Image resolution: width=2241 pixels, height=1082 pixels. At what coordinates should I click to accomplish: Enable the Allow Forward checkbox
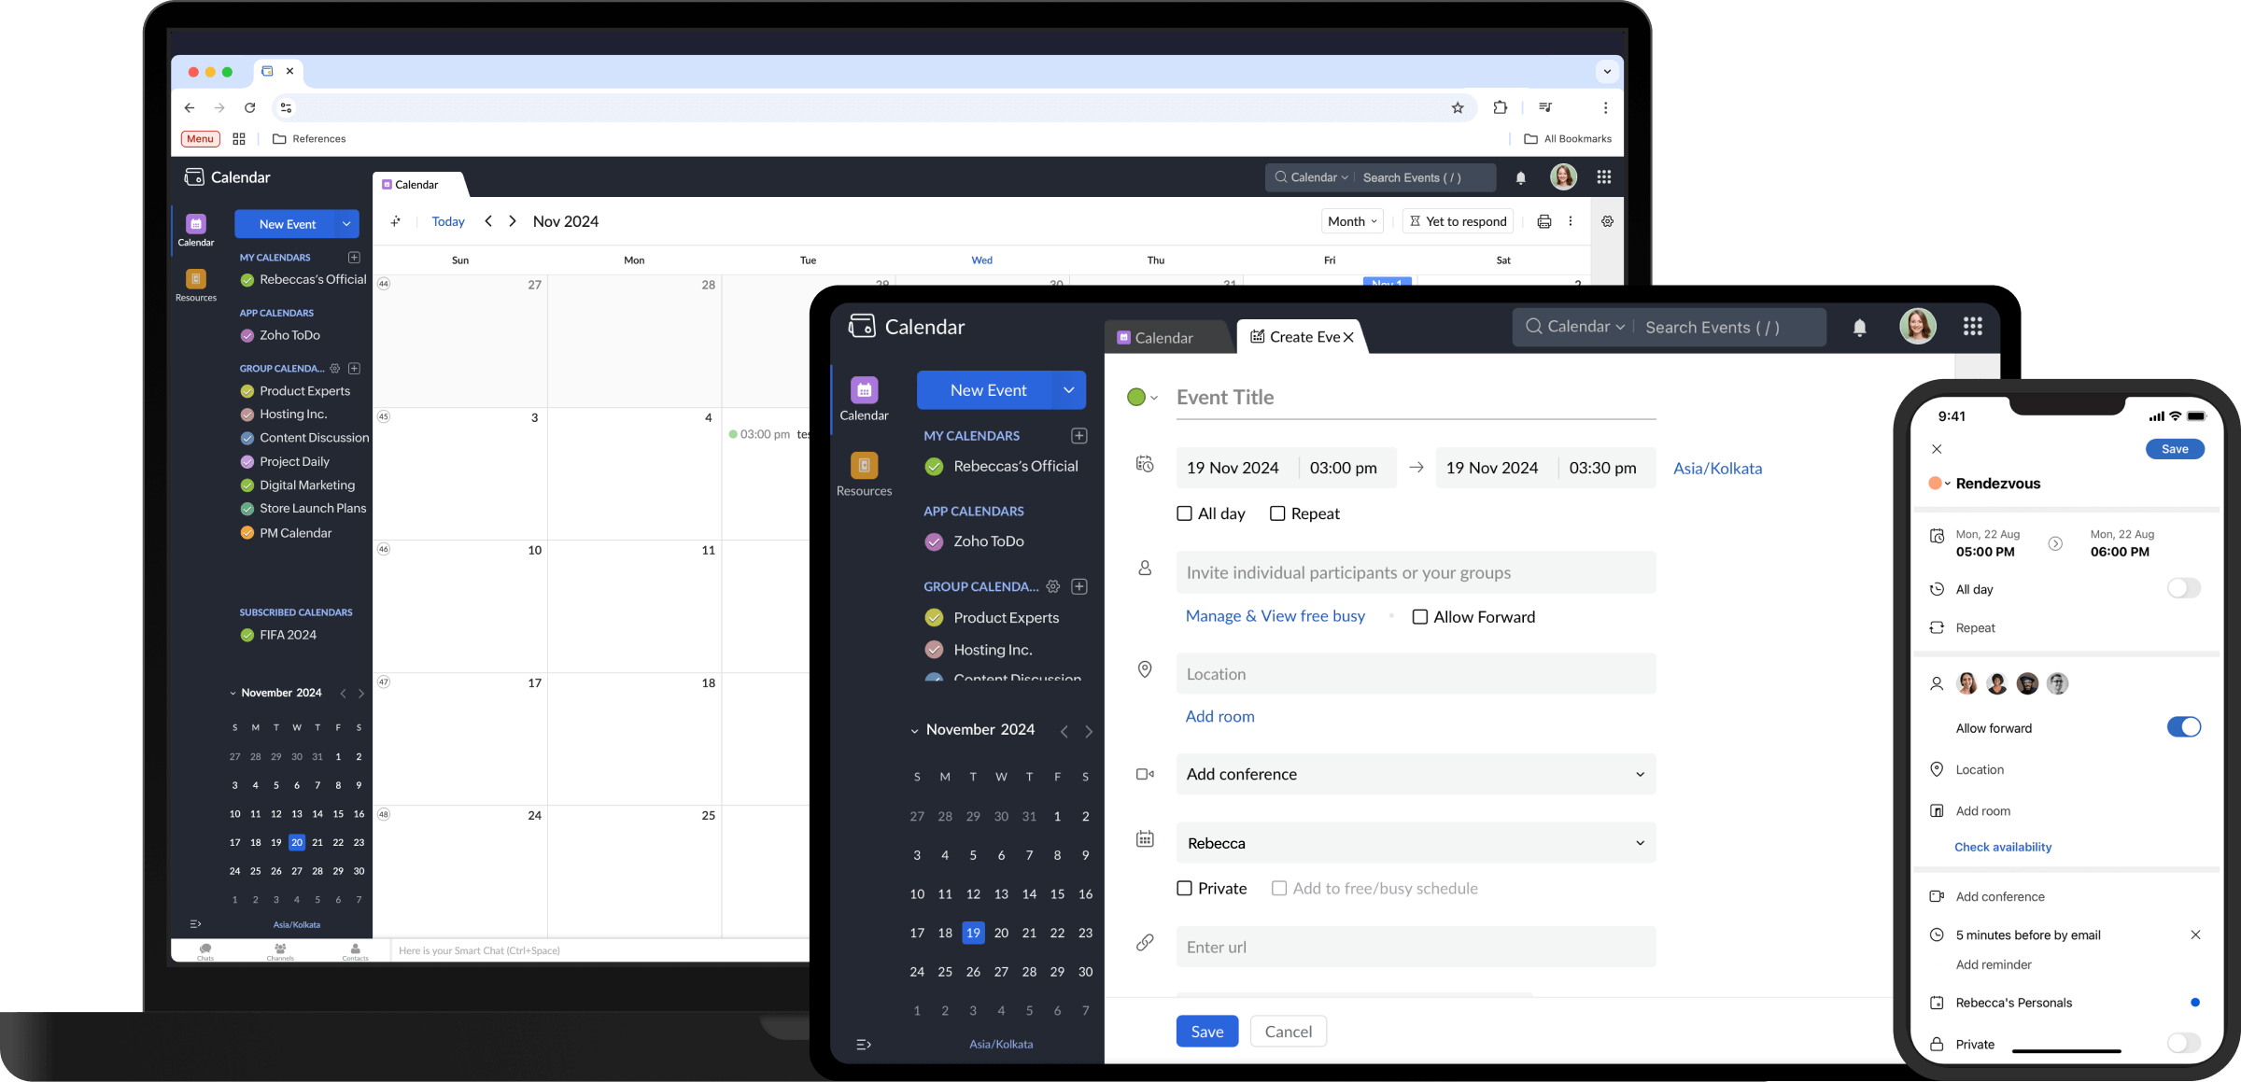[1419, 617]
